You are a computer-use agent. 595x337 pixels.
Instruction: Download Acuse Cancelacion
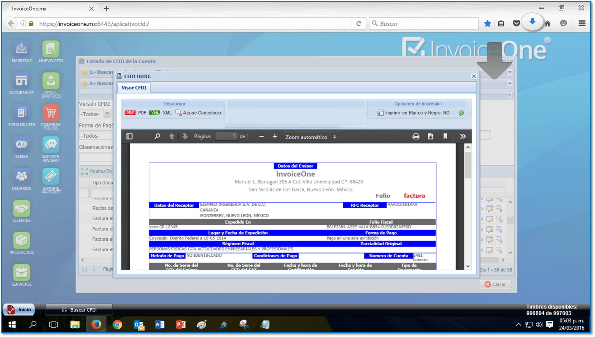pos(198,113)
